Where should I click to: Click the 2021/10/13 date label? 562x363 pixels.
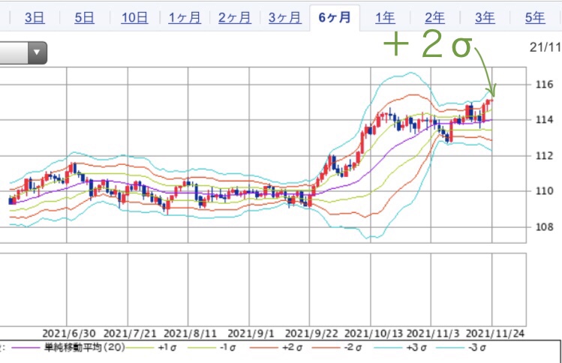click(x=374, y=334)
